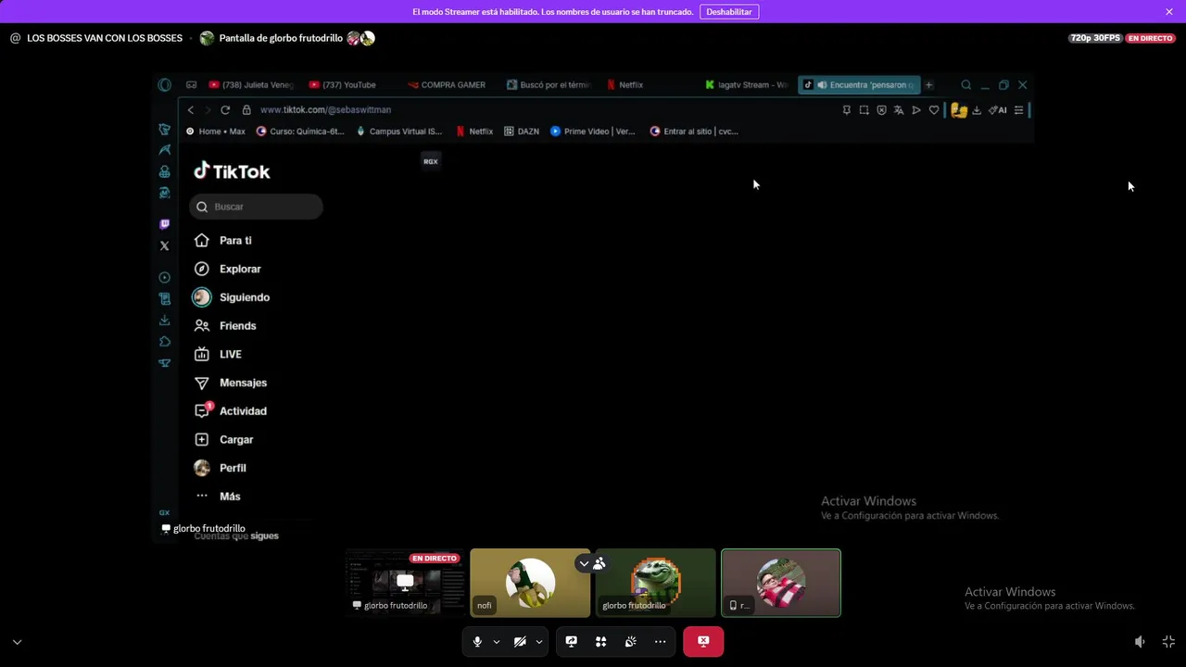The image size is (1186, 667).
Task: Open the browser tab search icon
Action: [x=965, y=85]
